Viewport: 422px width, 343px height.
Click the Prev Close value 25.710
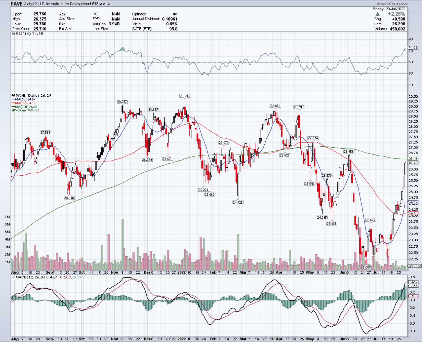(x=40, y=29)
